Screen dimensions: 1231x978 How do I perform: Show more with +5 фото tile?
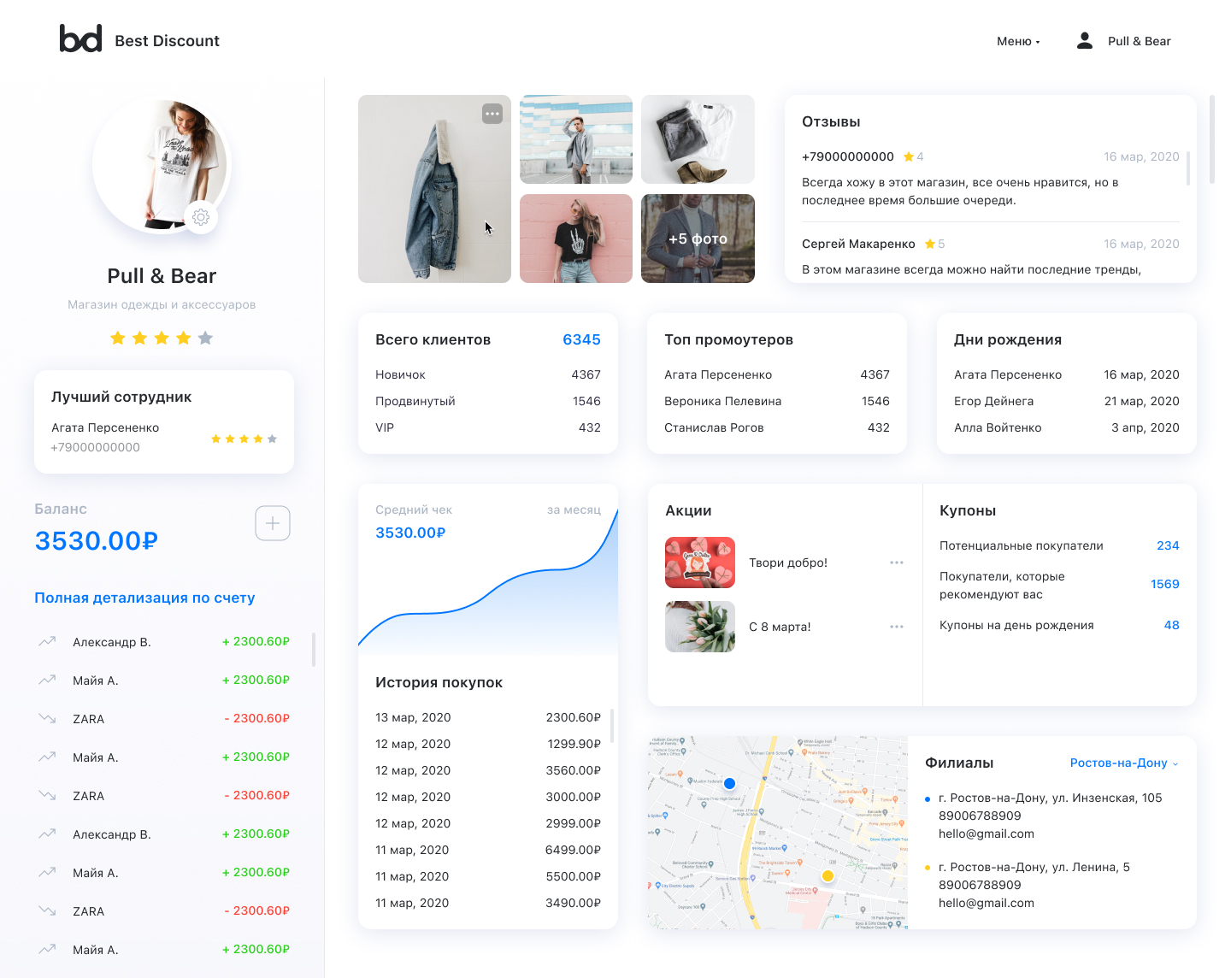click(698, 239)
